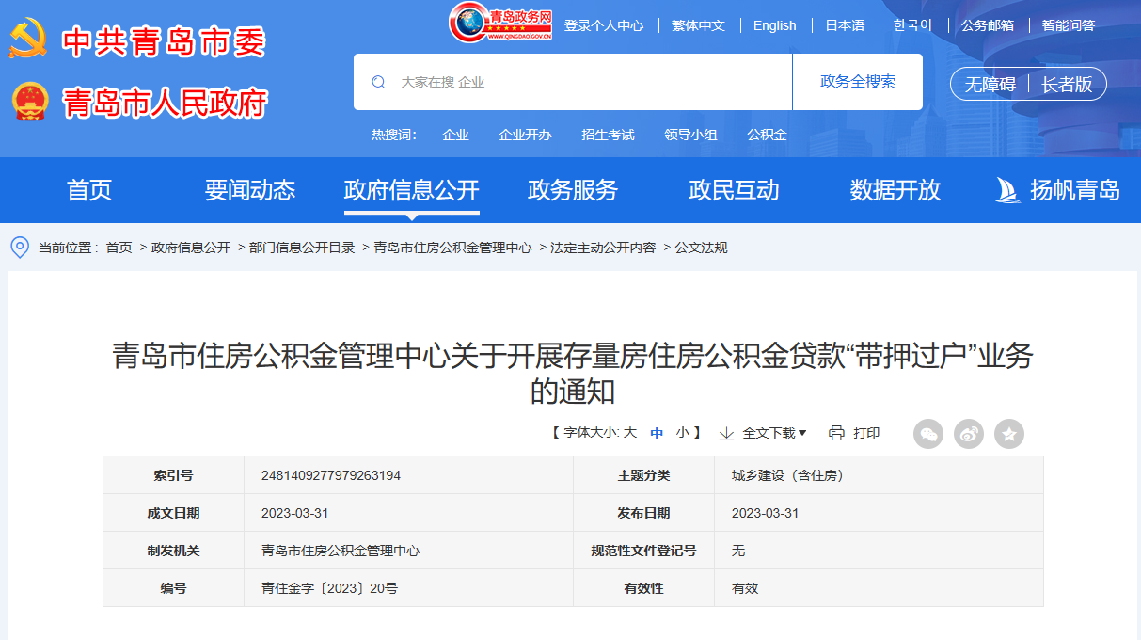Enable 无障碍 accessibility mode
1141x640 pixels.
point(990,85)
